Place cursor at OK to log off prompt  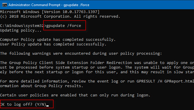(x=23, y=104)
